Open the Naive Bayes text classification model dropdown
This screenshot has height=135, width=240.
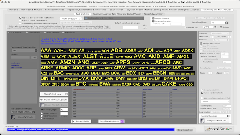coord(23,112)
